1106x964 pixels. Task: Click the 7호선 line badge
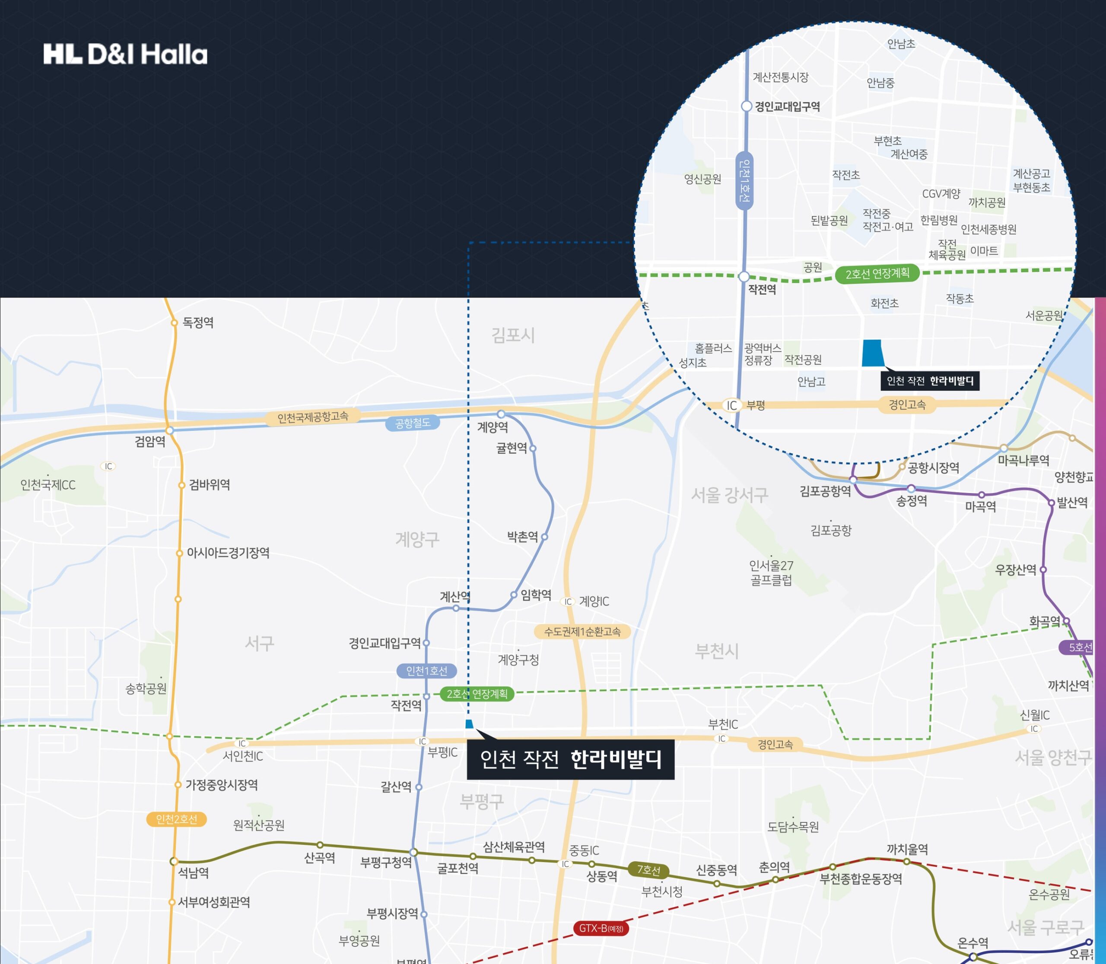pyautogui.click(x=649, y=870)
